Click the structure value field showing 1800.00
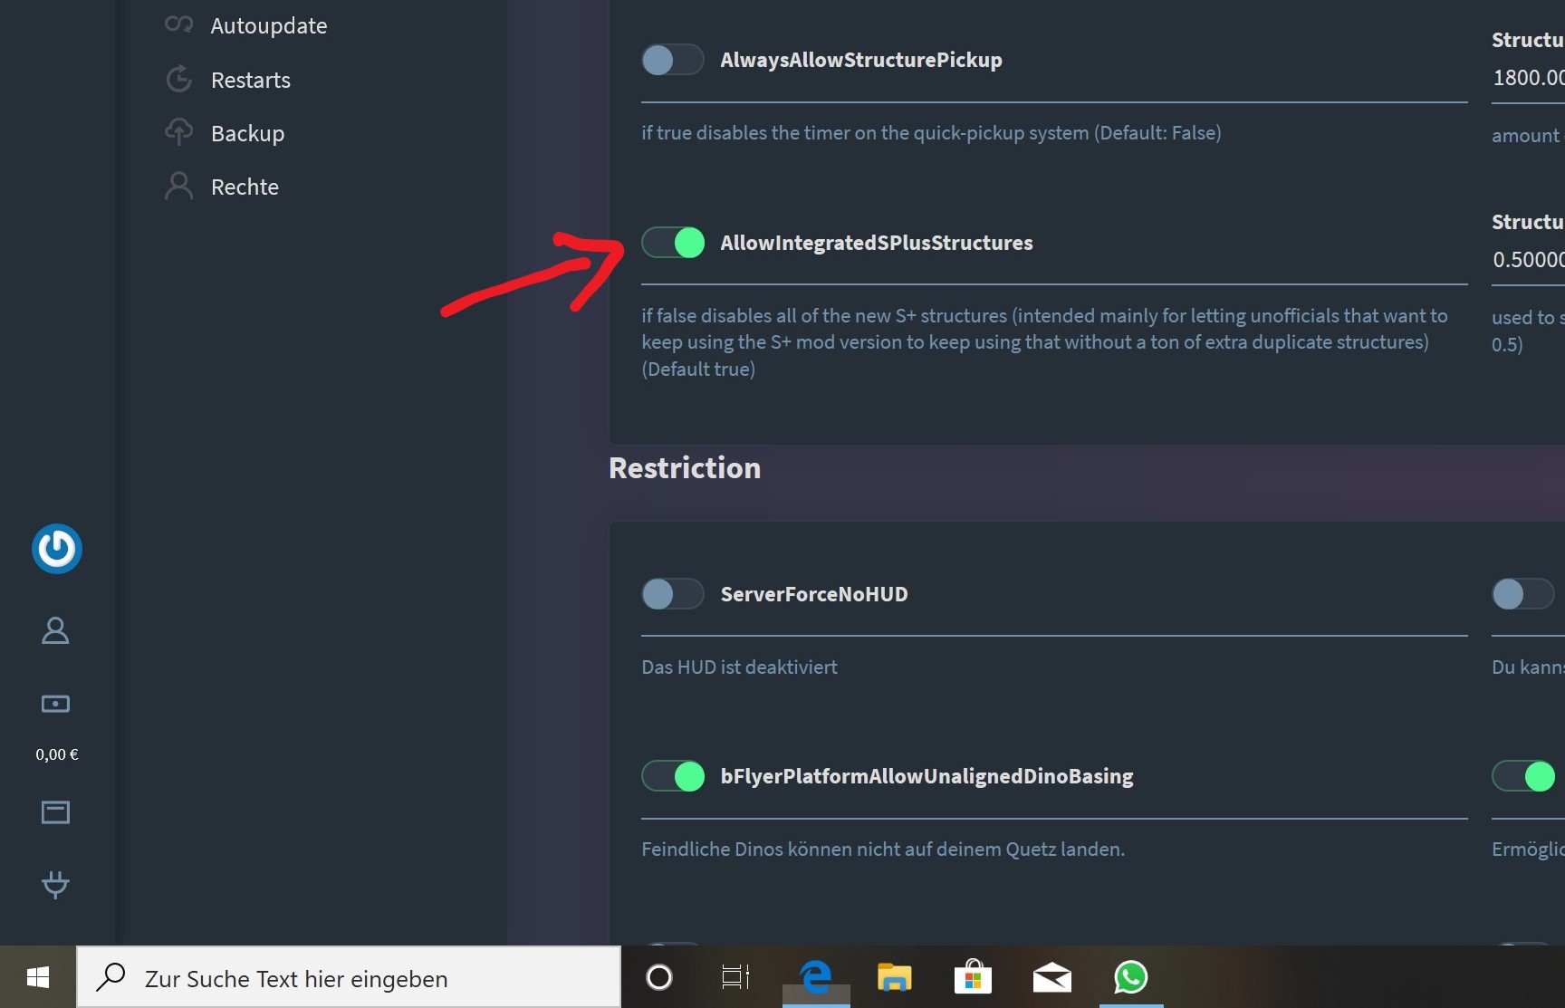This screenshot has height=1008, width=1565. (1529, 78)
